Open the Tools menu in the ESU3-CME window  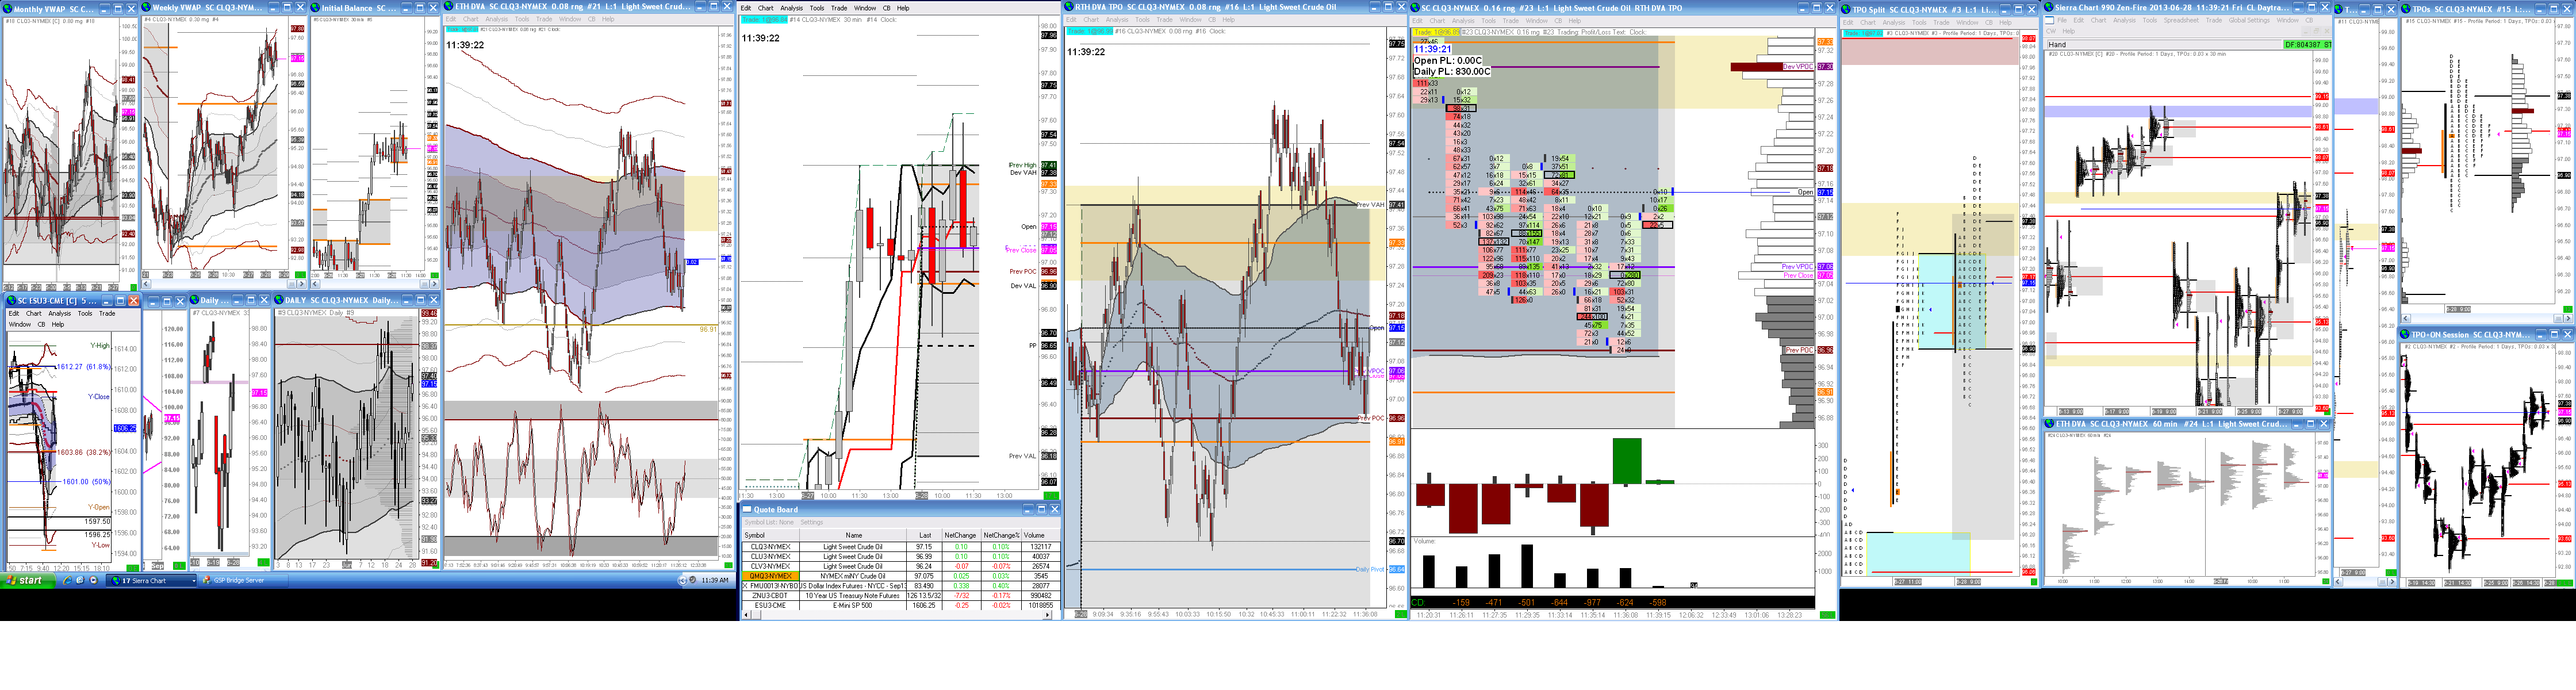85,313
